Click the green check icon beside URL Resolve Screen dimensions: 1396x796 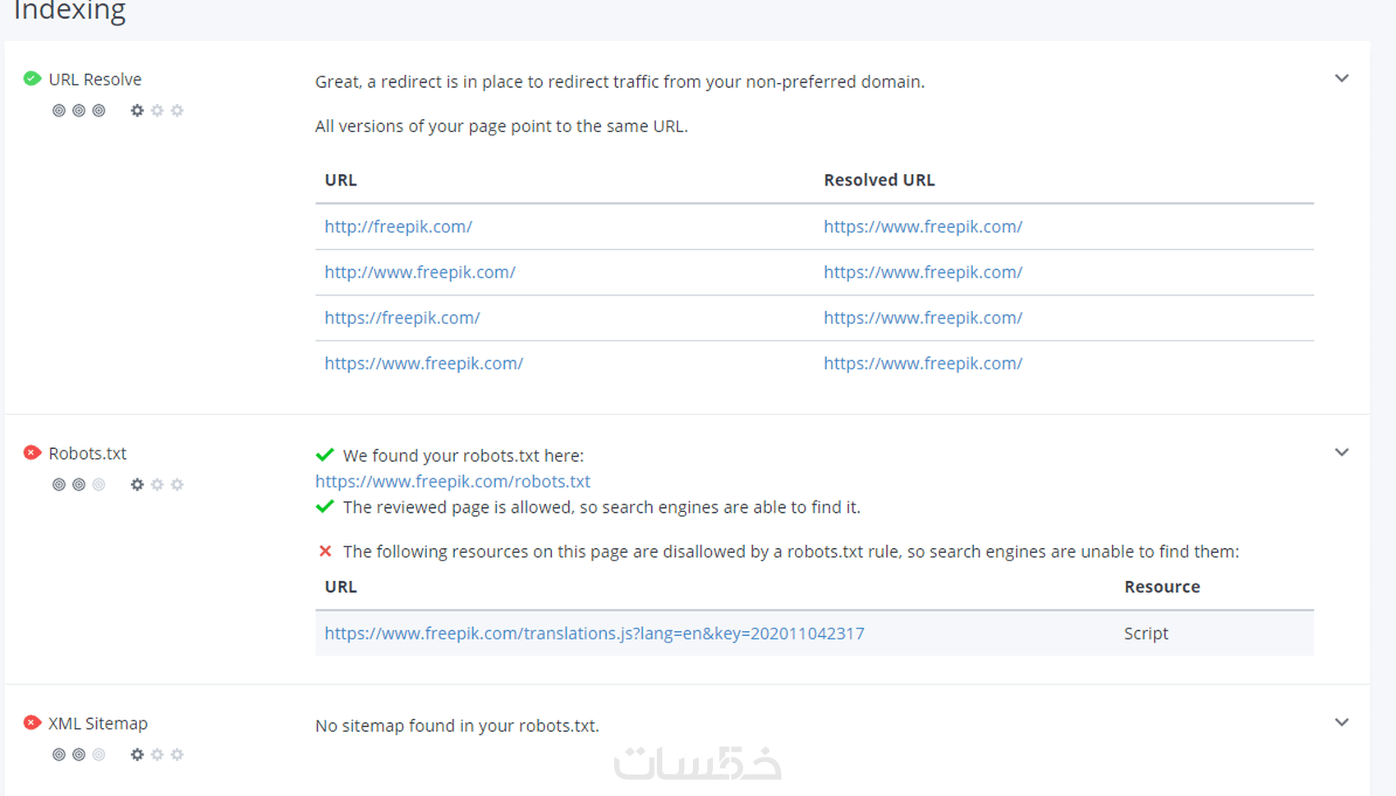pyautogui.click(x=32, y=79)
